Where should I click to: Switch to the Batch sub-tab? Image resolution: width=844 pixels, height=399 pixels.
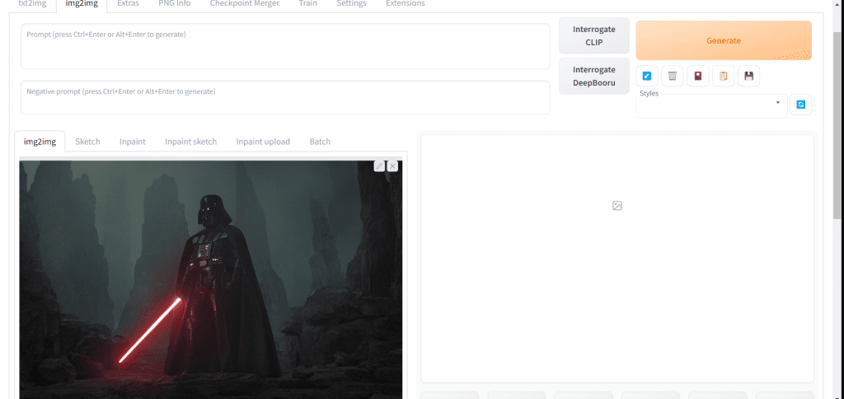[320, 142]
